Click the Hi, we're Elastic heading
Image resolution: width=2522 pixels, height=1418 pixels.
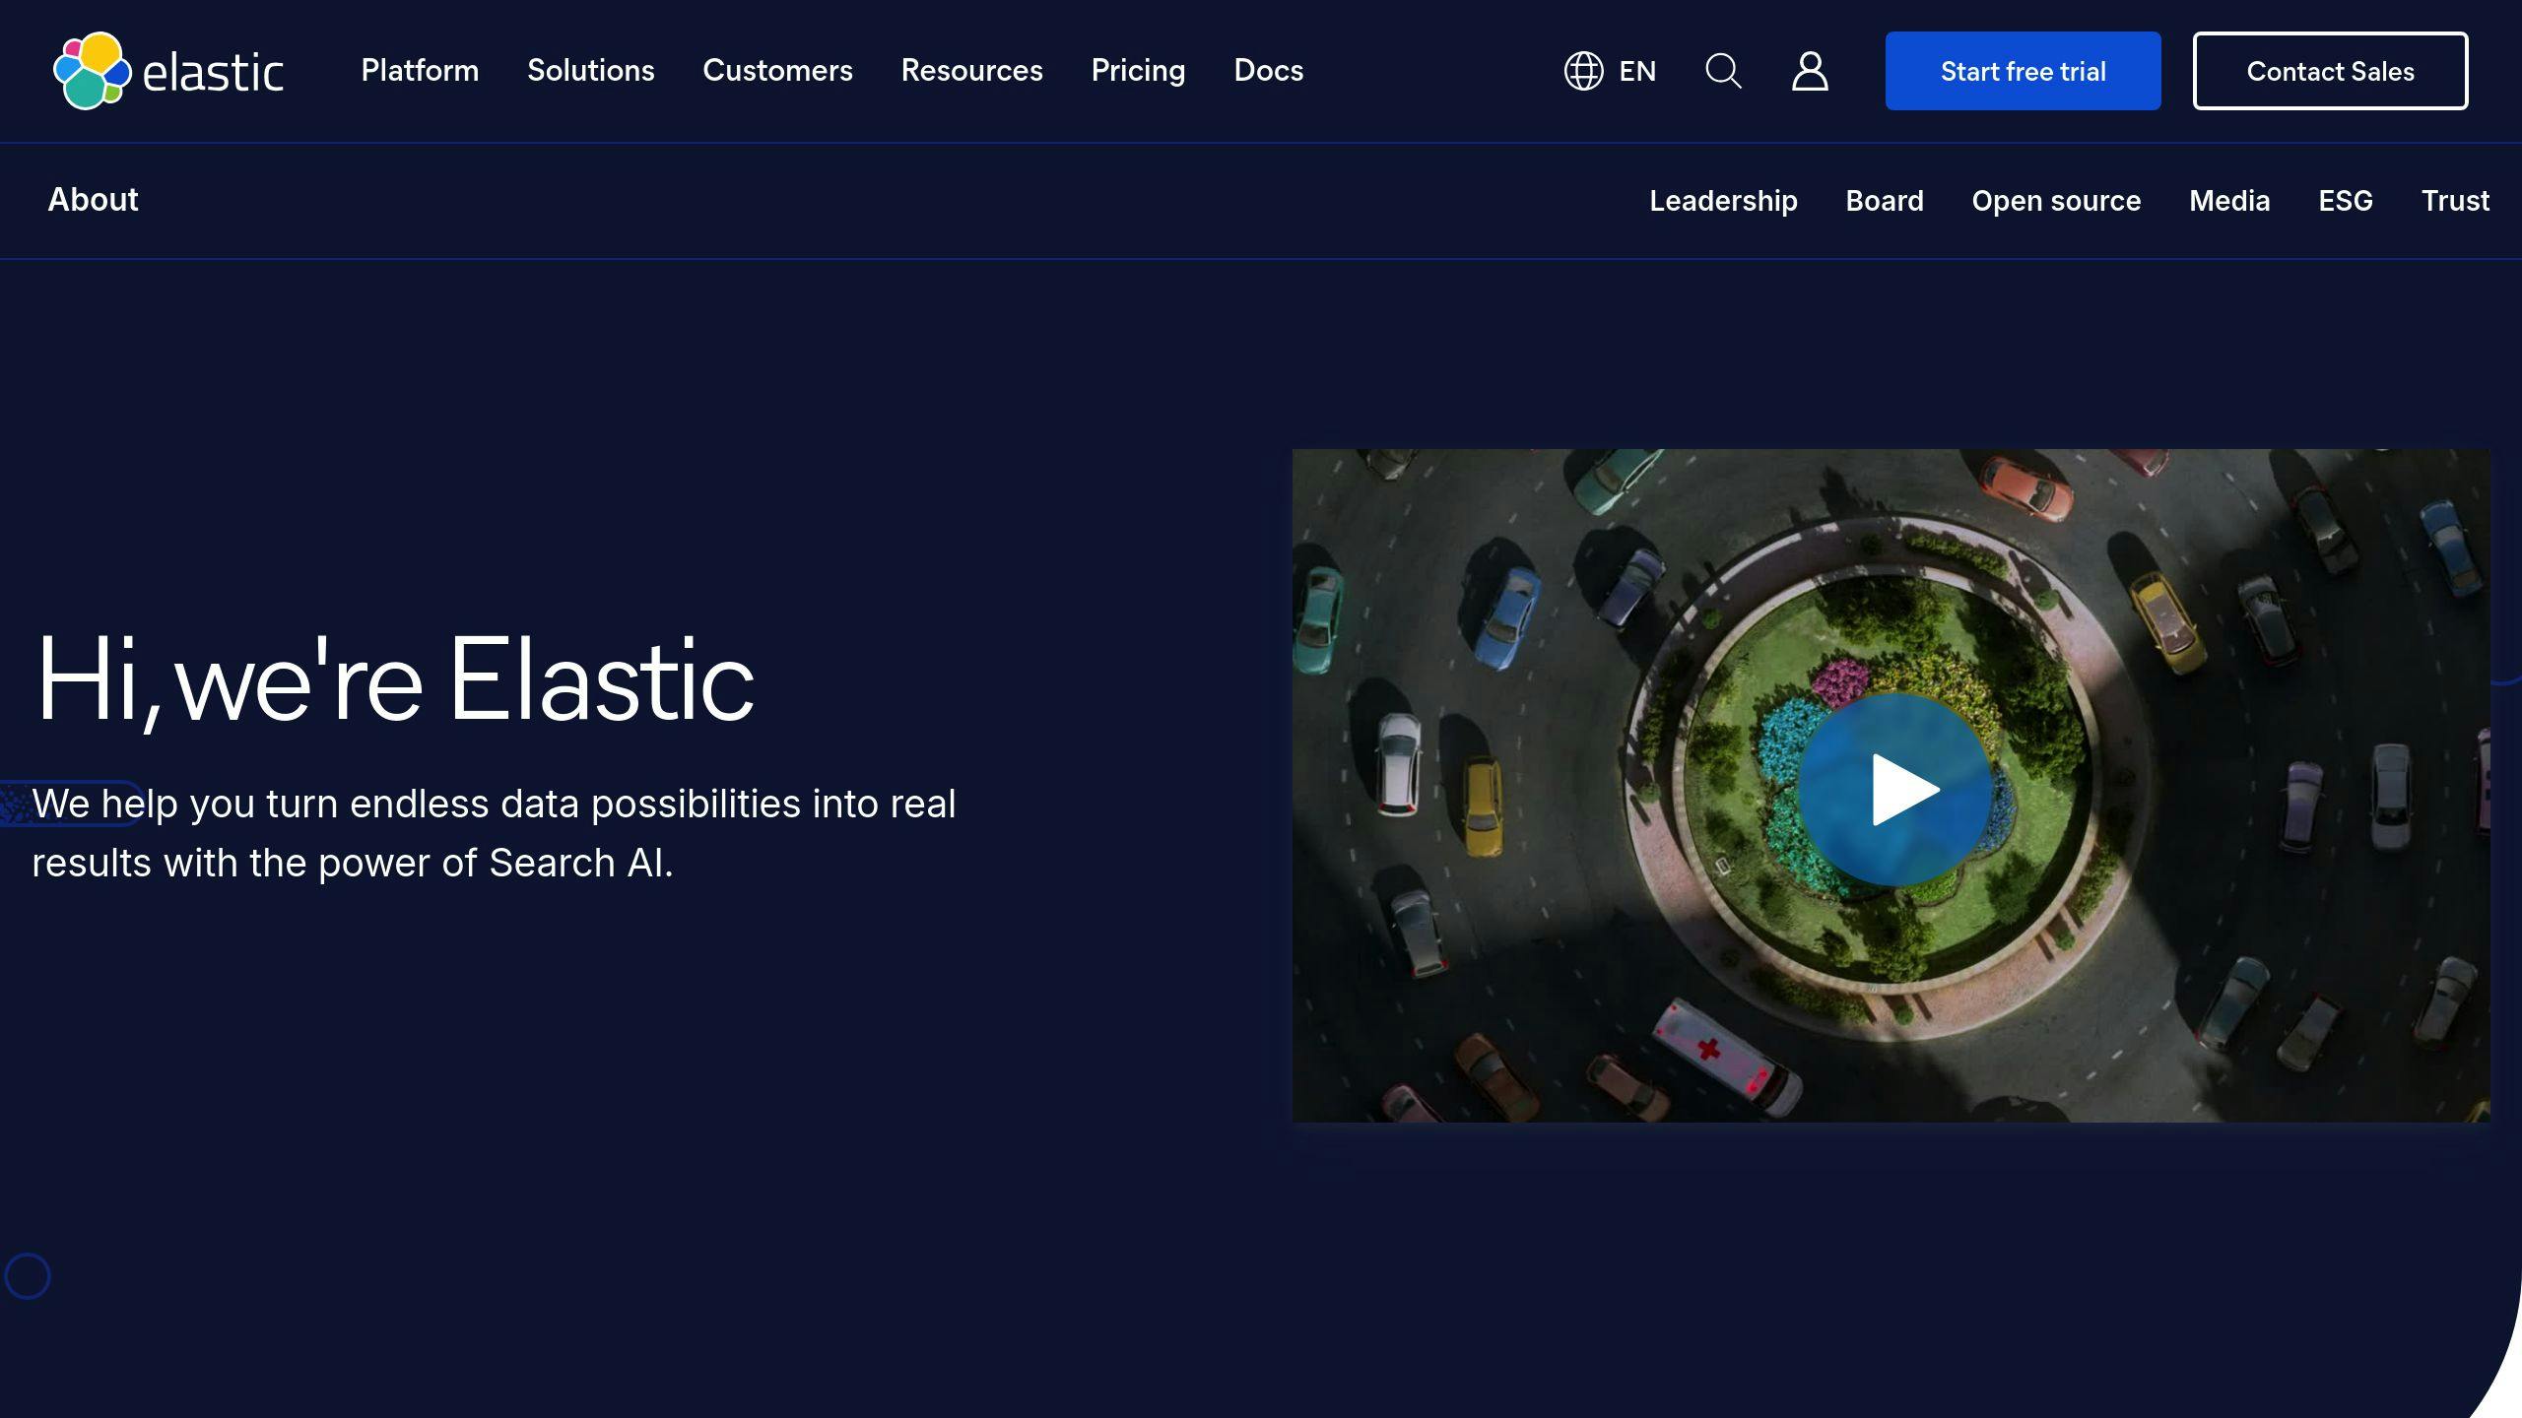[395, 680]
